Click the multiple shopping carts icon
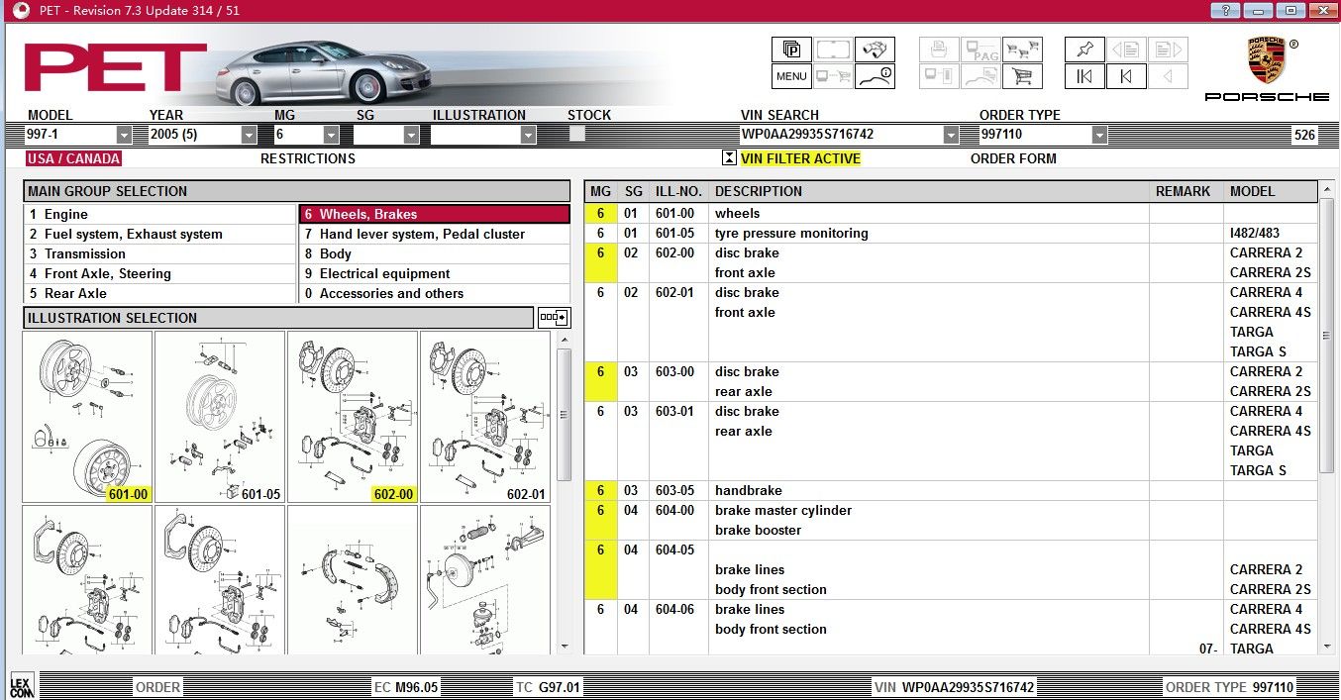 pos(1021,50)
